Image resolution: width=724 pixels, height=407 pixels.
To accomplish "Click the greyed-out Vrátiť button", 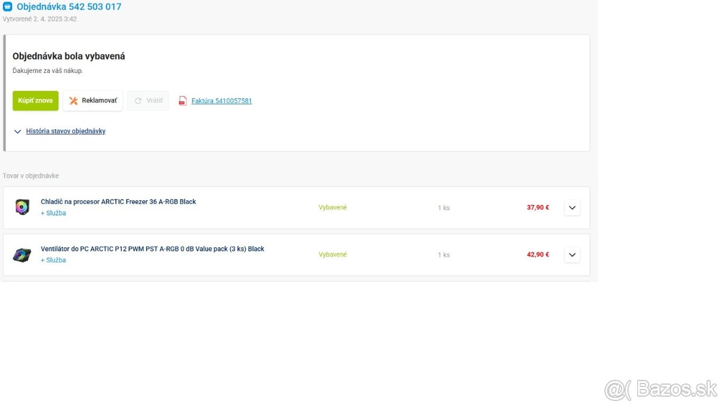I will click(x=148, y=101).
